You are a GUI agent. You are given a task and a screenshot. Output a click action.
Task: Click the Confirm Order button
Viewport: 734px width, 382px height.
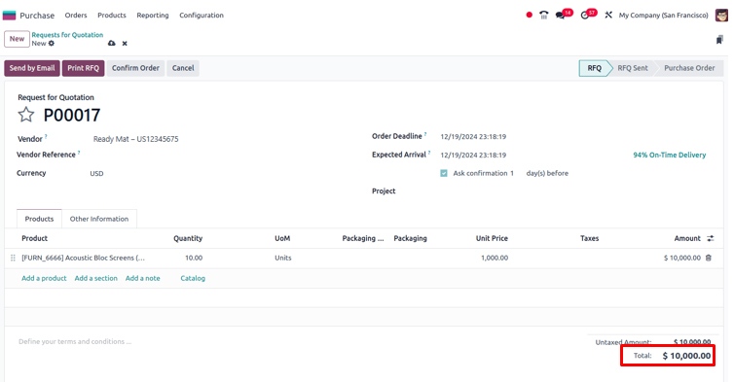[x=135, y=68]
